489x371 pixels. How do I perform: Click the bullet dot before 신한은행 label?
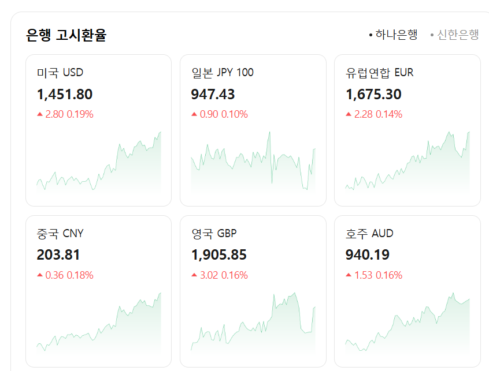[432, 35]
